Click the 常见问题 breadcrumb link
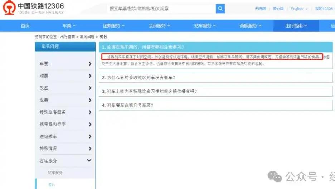The width and height of the screenshot is (335, 189). (87, 37)
